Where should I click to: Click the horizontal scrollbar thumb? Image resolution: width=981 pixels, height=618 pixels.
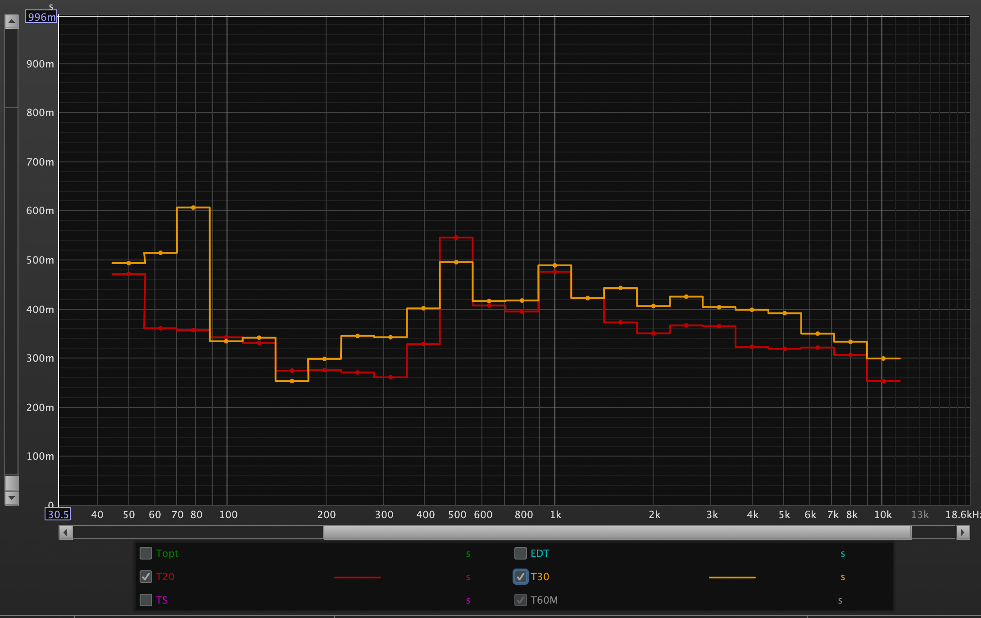pyautogui.click(x=617, y=533)
